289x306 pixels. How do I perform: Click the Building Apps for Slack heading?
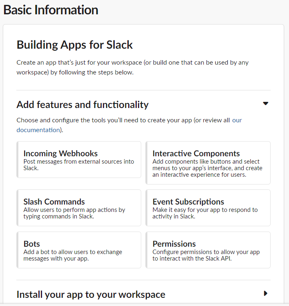[75, 45]
